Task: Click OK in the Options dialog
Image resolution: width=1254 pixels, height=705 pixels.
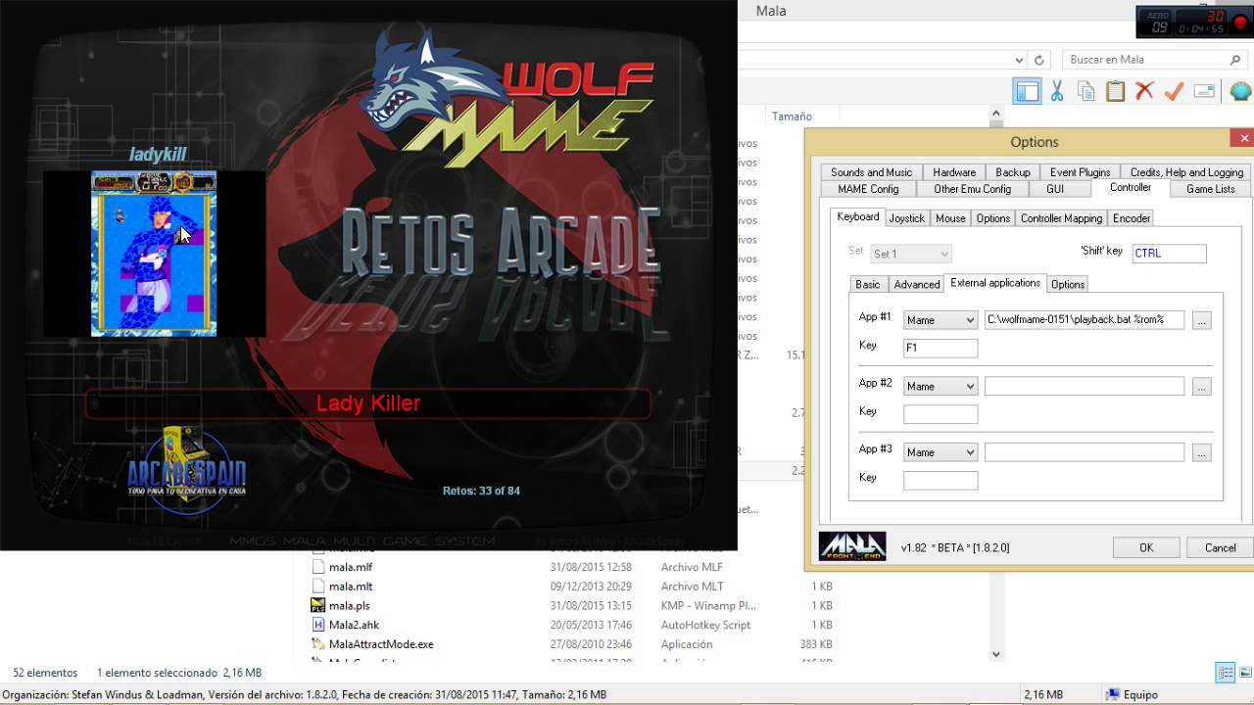Action: pyautogui.click(x=1146, y=547)
